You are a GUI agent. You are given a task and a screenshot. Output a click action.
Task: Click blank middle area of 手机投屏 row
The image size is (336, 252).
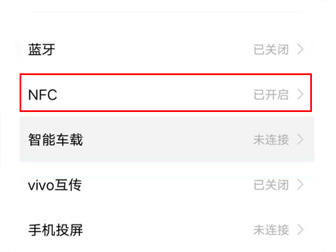[168, 229]
